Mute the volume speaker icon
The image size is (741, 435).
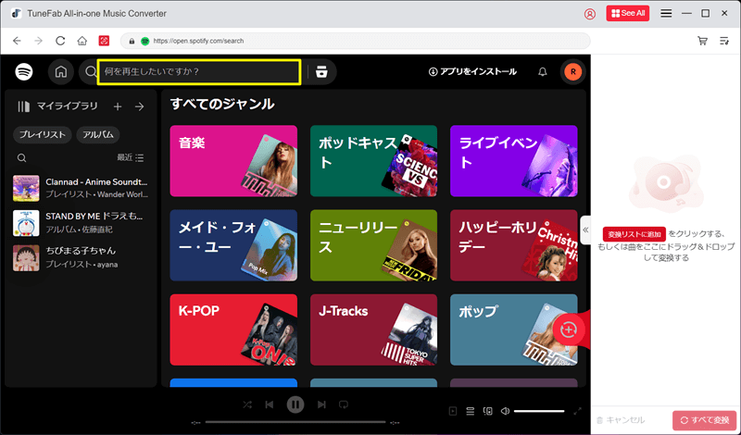point(505,411)
